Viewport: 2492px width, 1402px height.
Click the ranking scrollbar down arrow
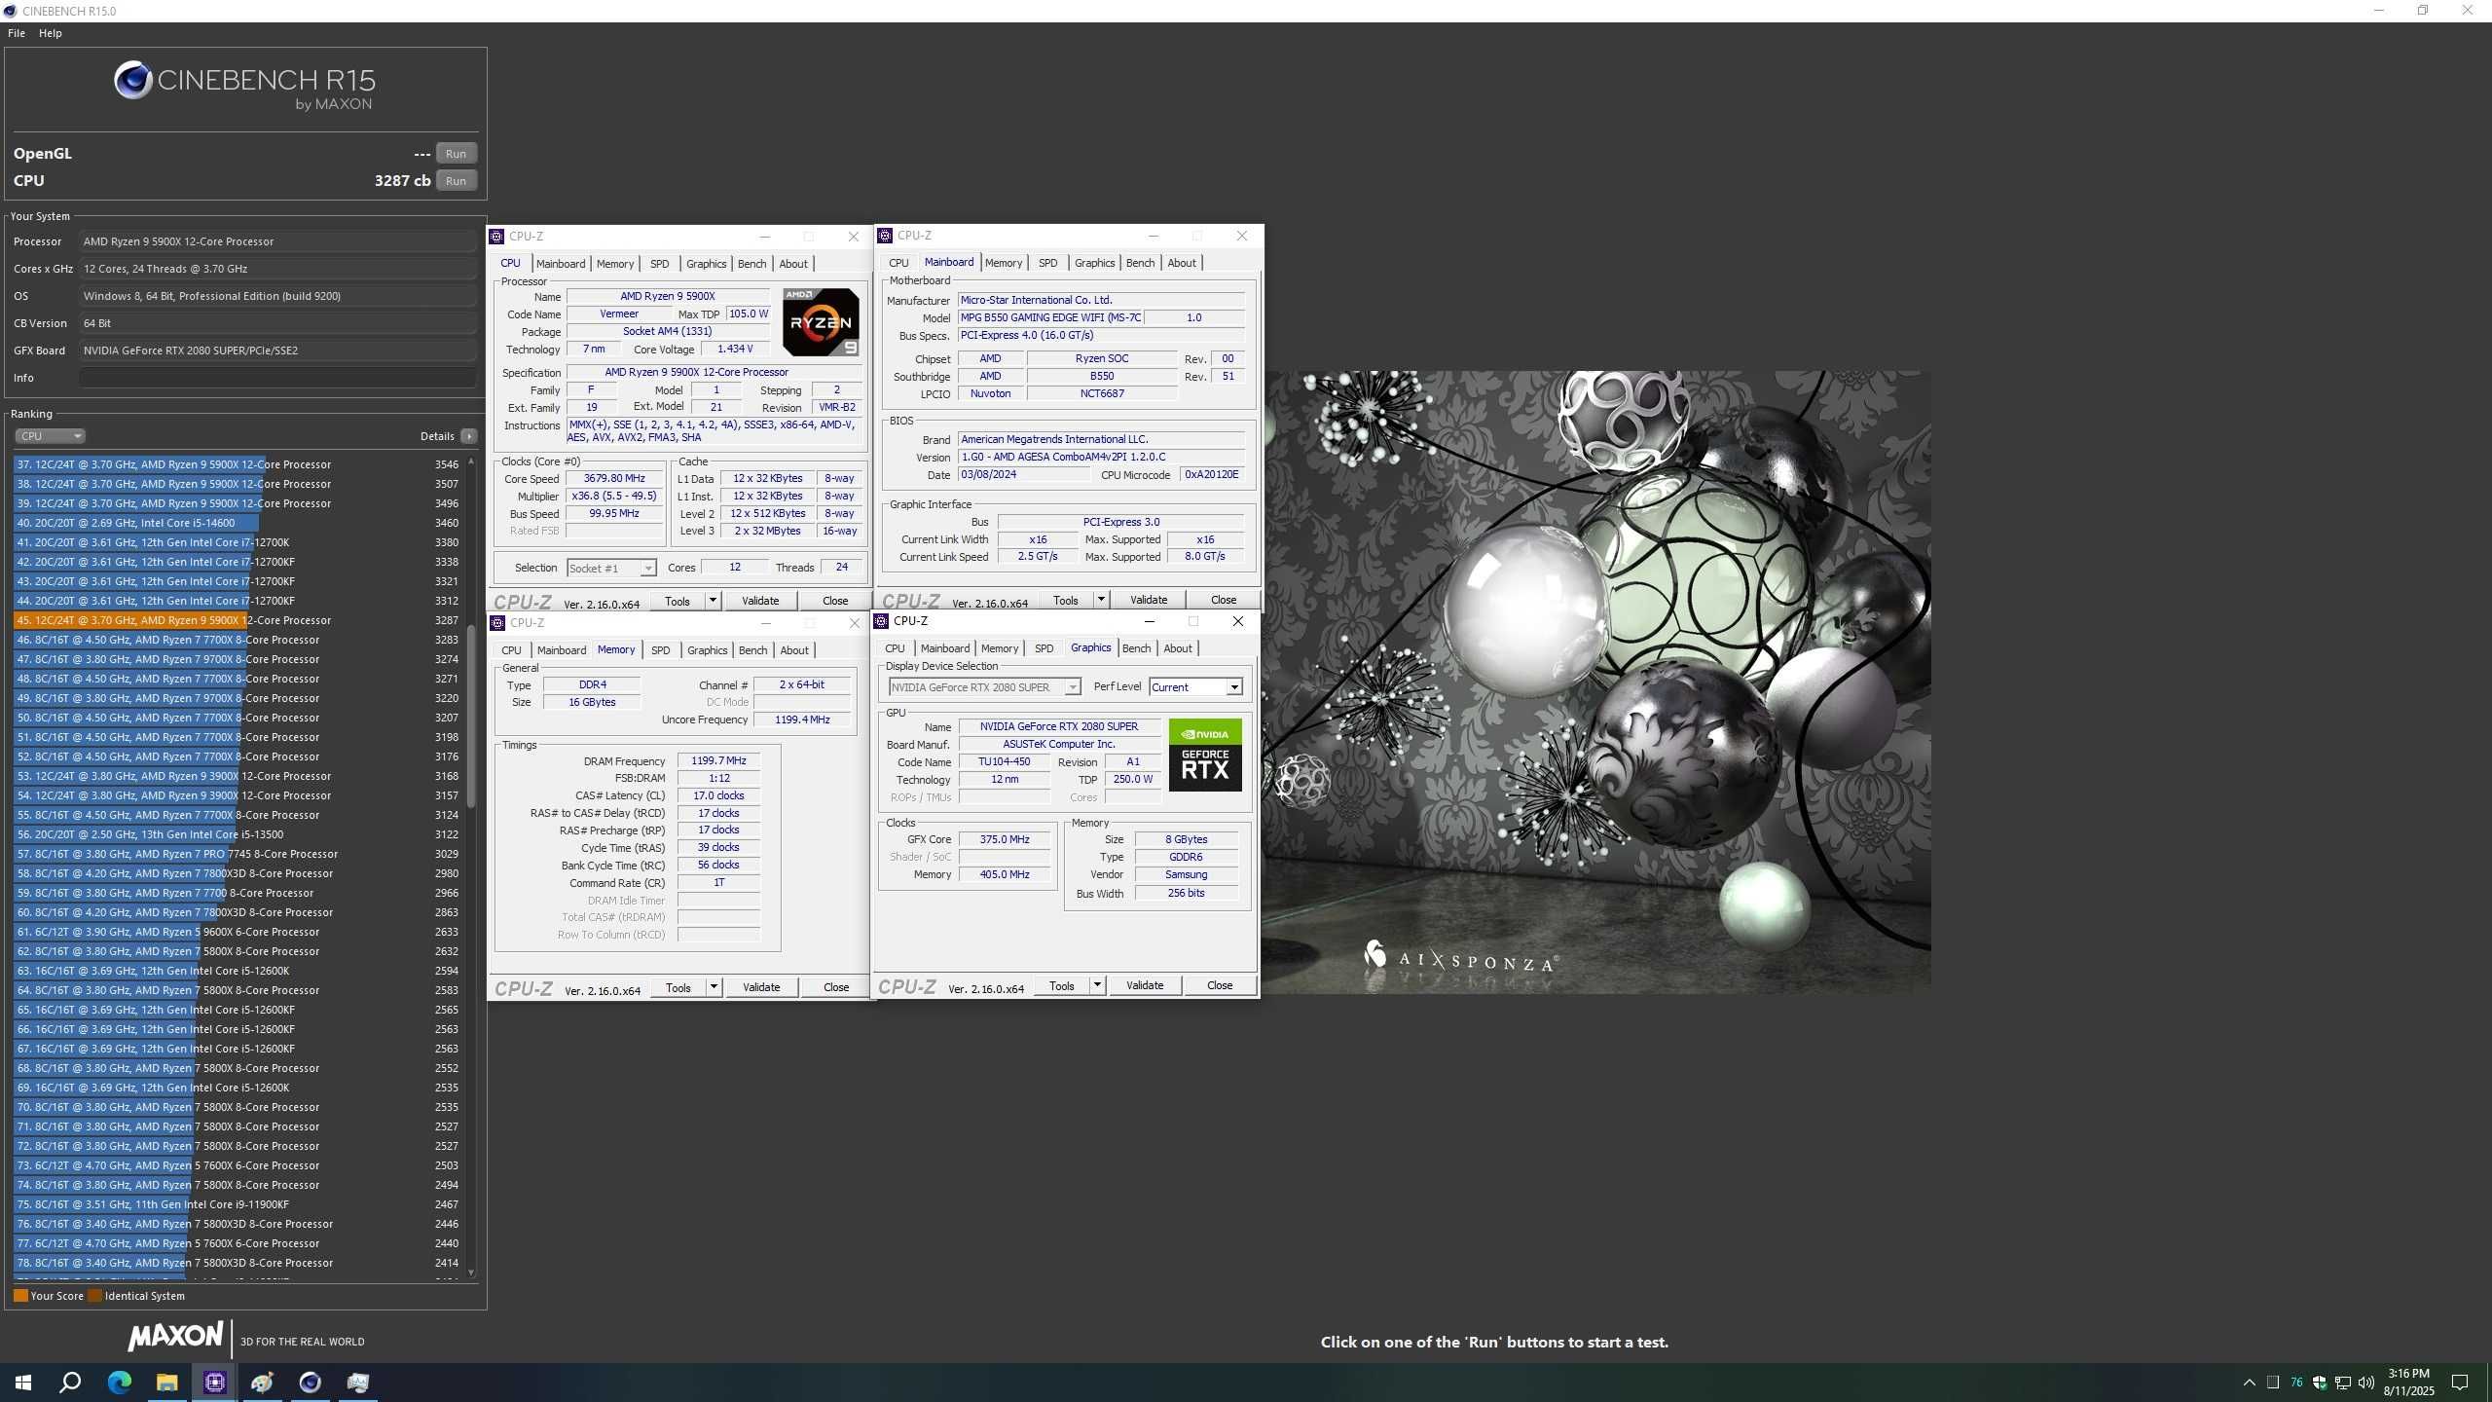471,1273
